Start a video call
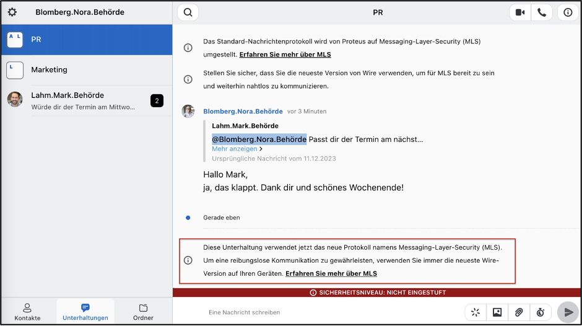 click(520, 12)
